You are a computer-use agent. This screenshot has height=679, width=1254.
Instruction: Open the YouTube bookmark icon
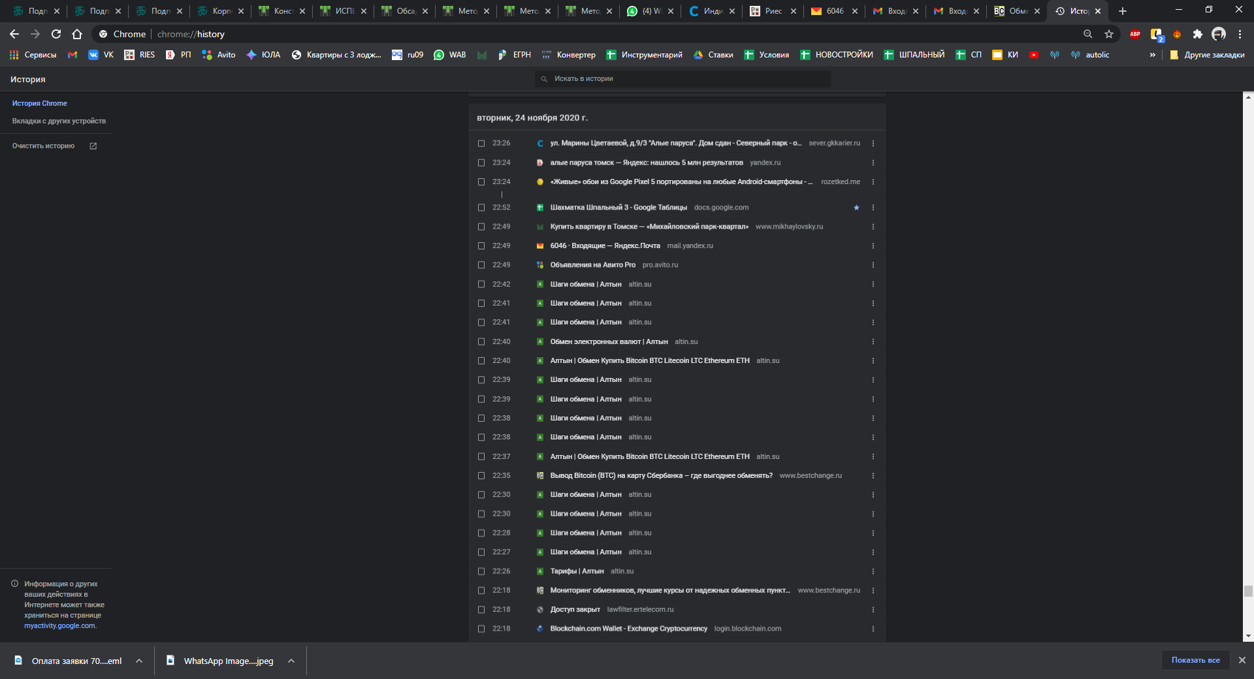pos(1034,55)
